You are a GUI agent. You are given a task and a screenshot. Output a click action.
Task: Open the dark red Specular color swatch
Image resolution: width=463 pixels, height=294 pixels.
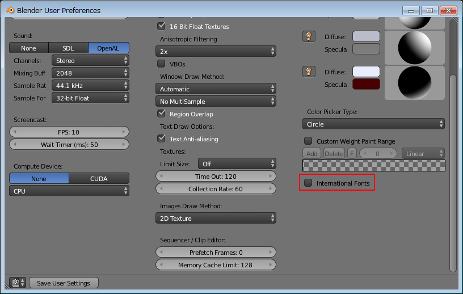pos(366,84)
